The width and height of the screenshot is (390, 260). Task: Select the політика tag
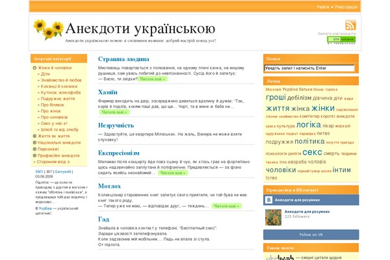pyautogui.click(x=309, y=142)
